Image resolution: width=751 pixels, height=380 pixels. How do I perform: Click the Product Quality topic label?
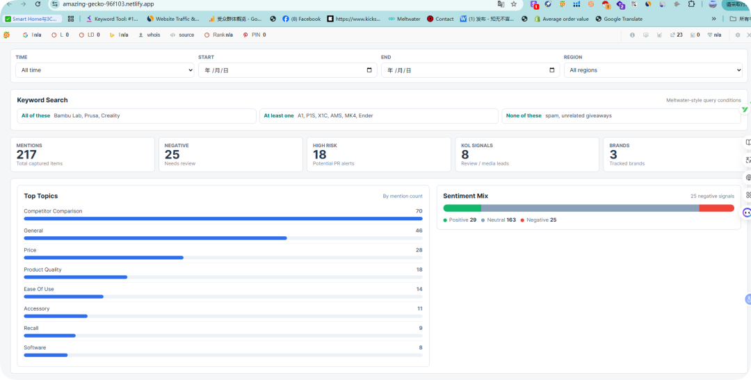click(42, 270)
